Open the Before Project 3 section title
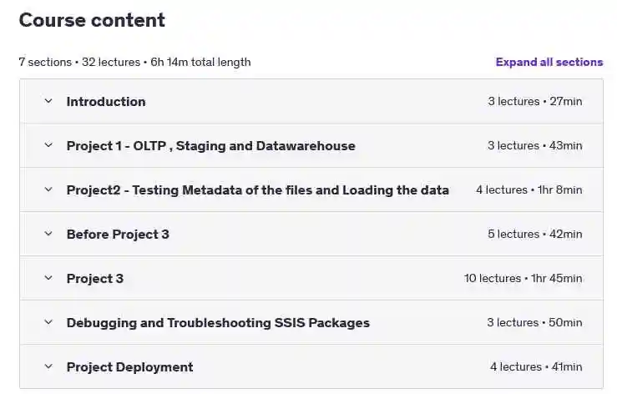617x394 pixels. [118, 235]
